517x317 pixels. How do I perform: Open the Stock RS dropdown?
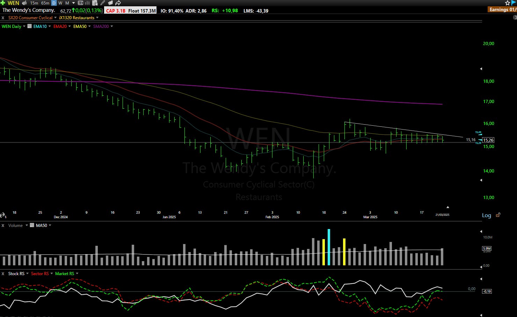27,273
